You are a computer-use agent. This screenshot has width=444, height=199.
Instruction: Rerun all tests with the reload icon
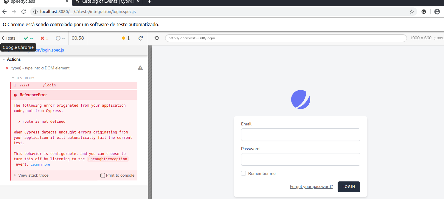click(x=141, y=38)
